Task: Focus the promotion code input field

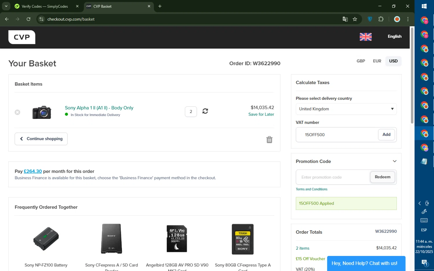Action: [x=333, y=177]
